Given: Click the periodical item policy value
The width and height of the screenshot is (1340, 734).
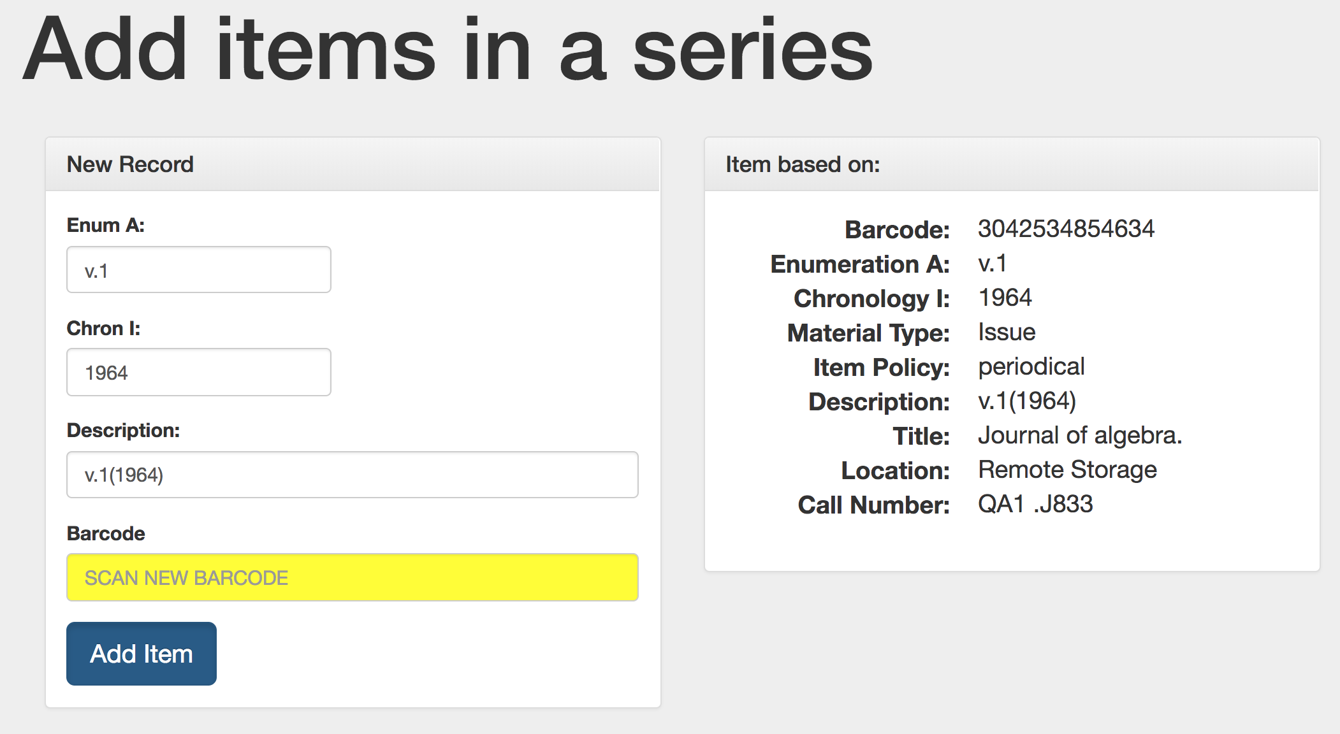Looking at the screenshot, I should coord(1031,366).
